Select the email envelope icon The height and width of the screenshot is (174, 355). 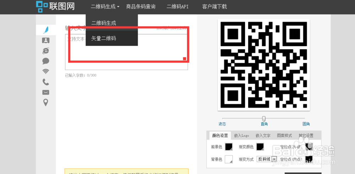[x=46, y=92]
